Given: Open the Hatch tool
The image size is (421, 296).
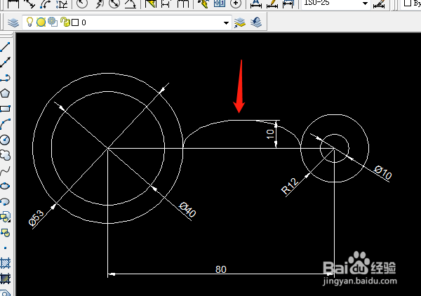Looking at the screenshot, I should pos(5,263).
